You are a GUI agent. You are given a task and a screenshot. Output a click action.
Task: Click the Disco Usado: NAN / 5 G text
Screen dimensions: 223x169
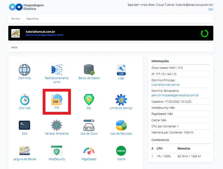click(x=167, y=68)
